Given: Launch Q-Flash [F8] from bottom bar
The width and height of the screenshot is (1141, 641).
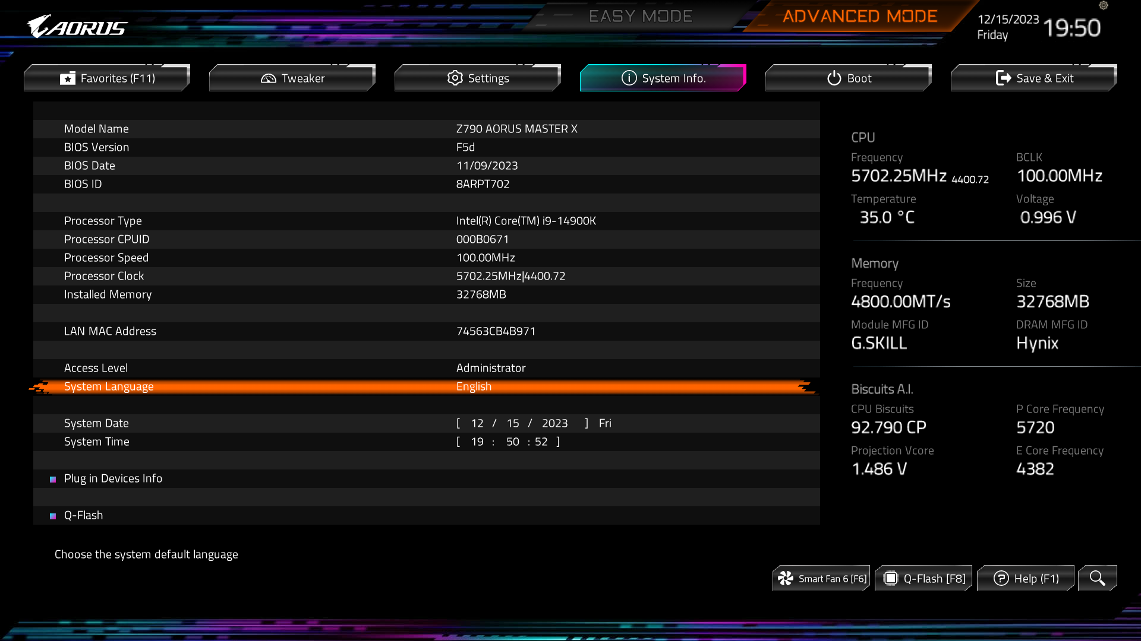Looking at the screenshot, I should coord(923,578).
